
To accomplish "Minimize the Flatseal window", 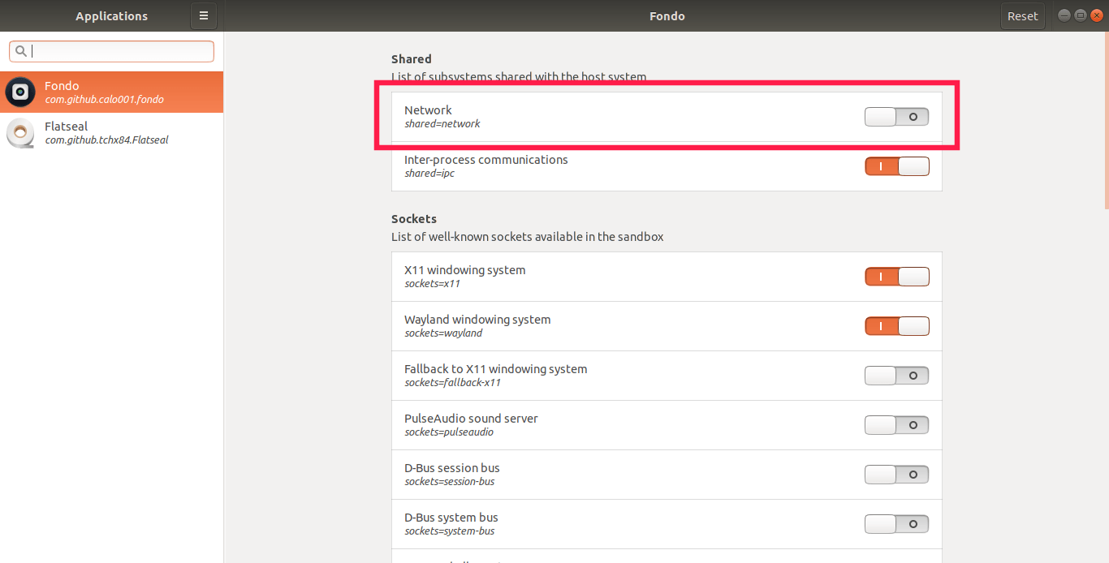I will coord(1064,15).
